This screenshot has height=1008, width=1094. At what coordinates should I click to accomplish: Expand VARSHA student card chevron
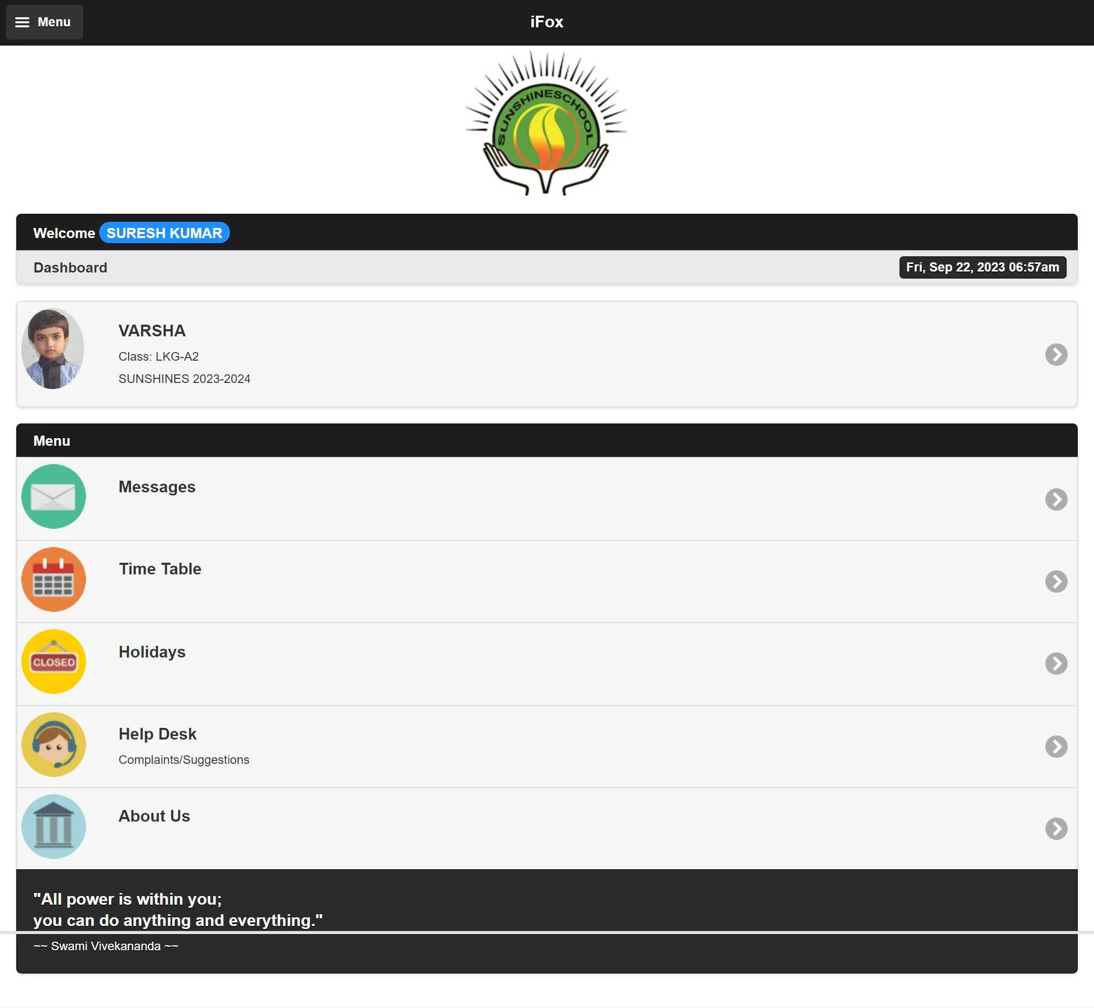pos(1056,355)
